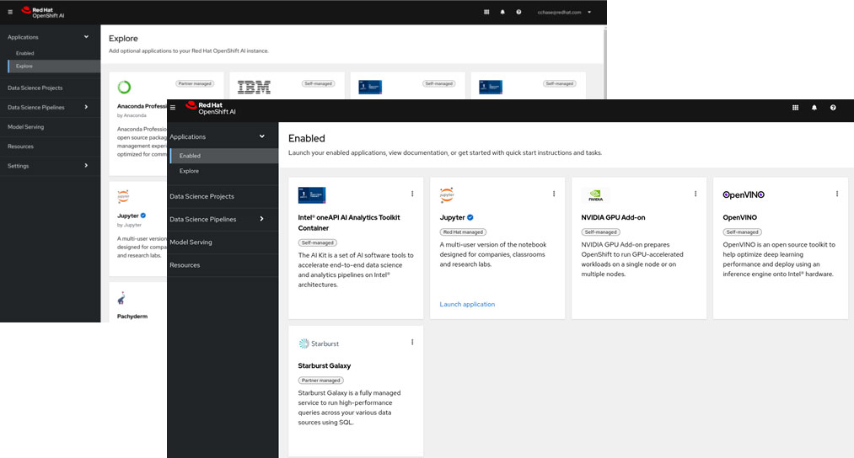The image size is (854, 458).
Task: Click Pachyderm logo in Explore window
Action: [121, 298]
